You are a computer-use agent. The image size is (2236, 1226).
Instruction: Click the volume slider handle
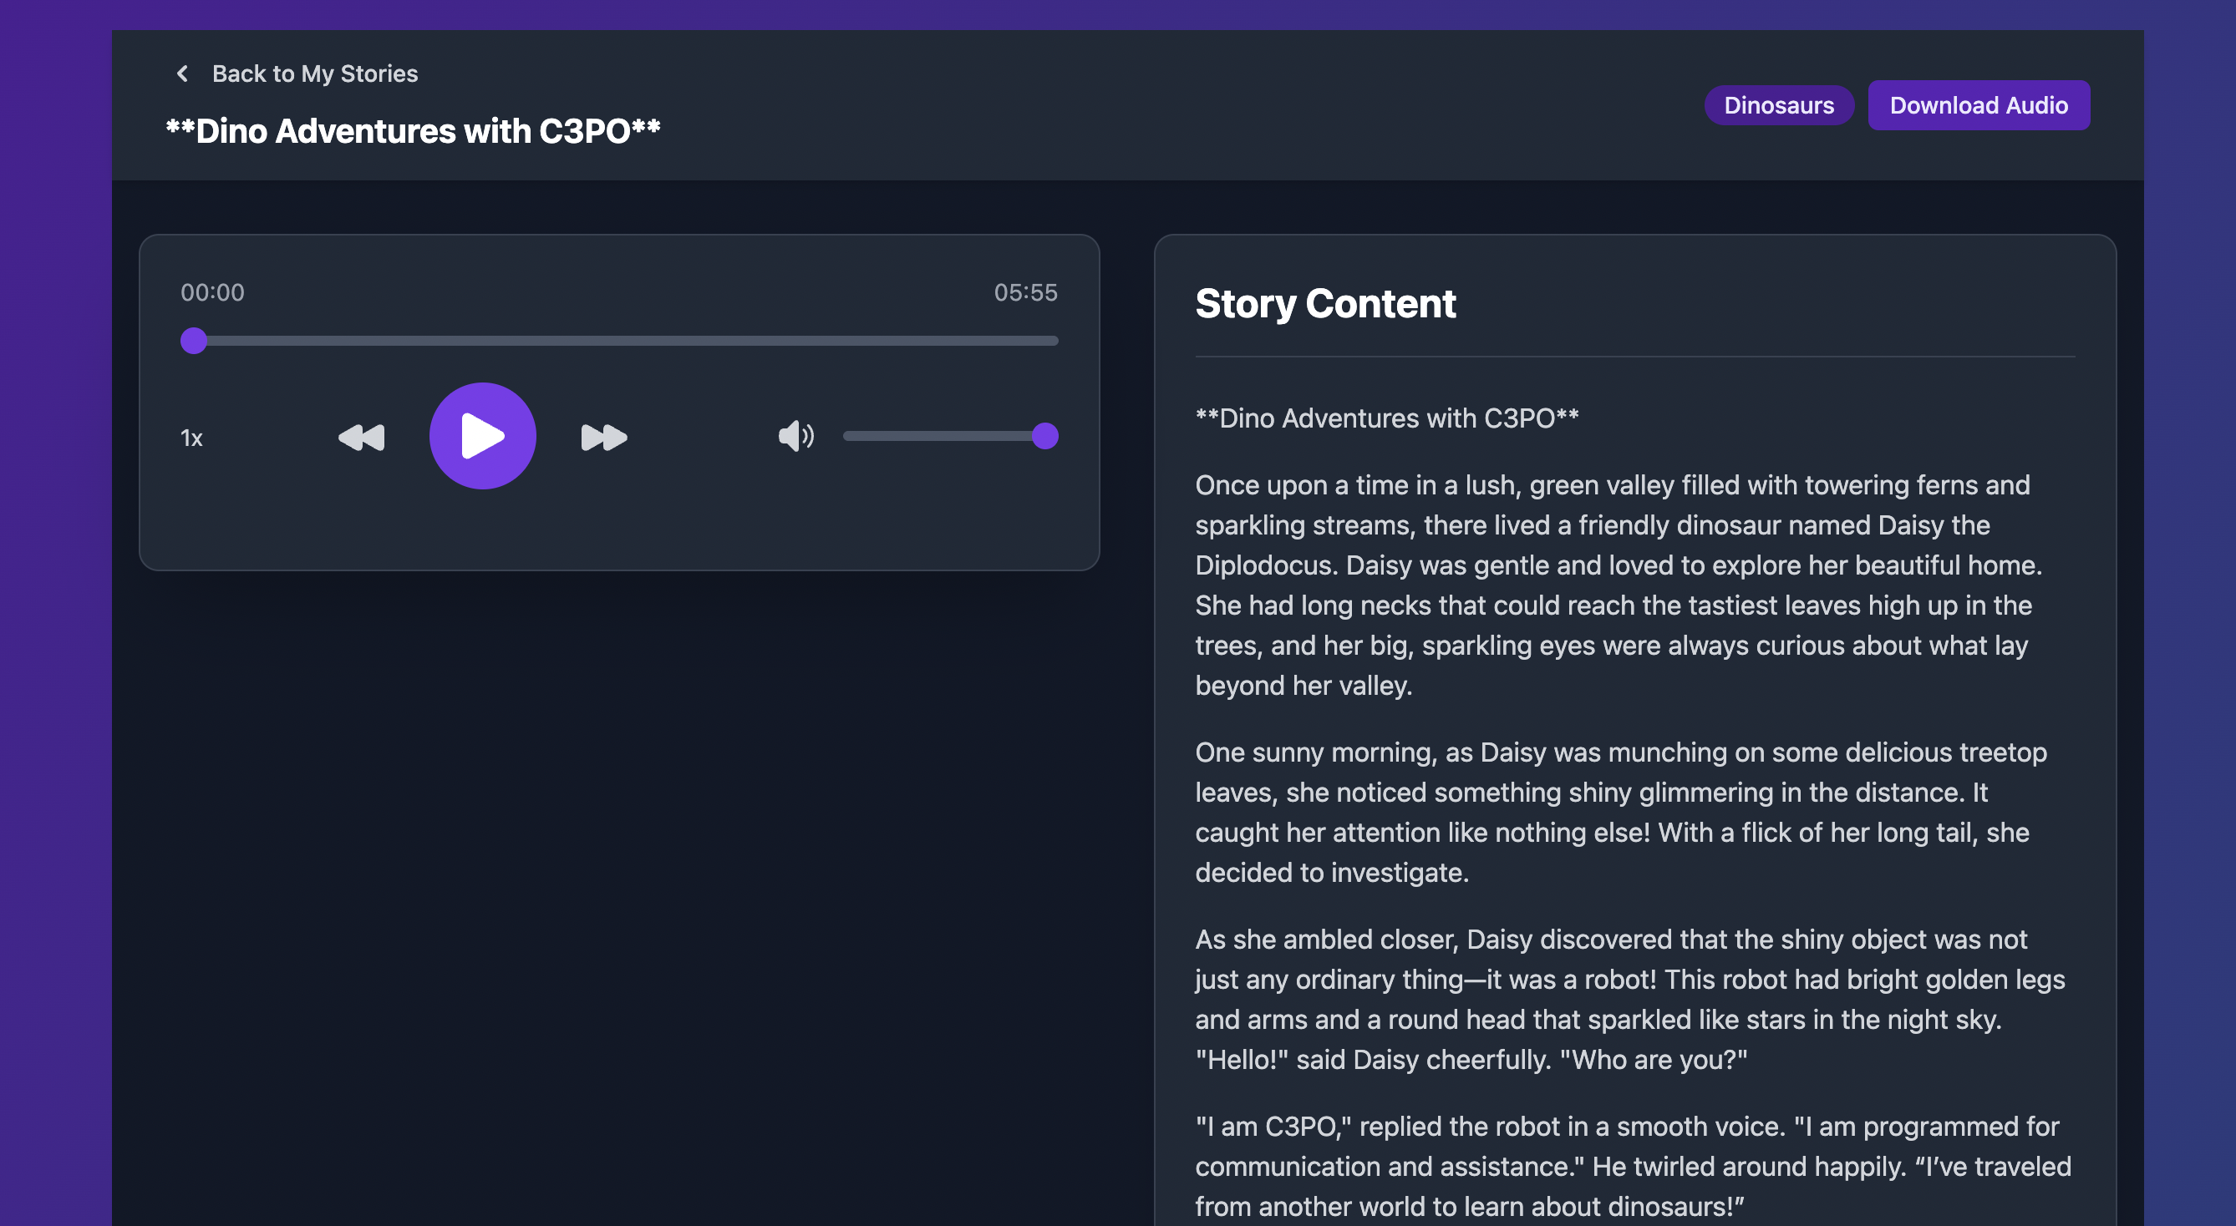tap(1045, 437)
